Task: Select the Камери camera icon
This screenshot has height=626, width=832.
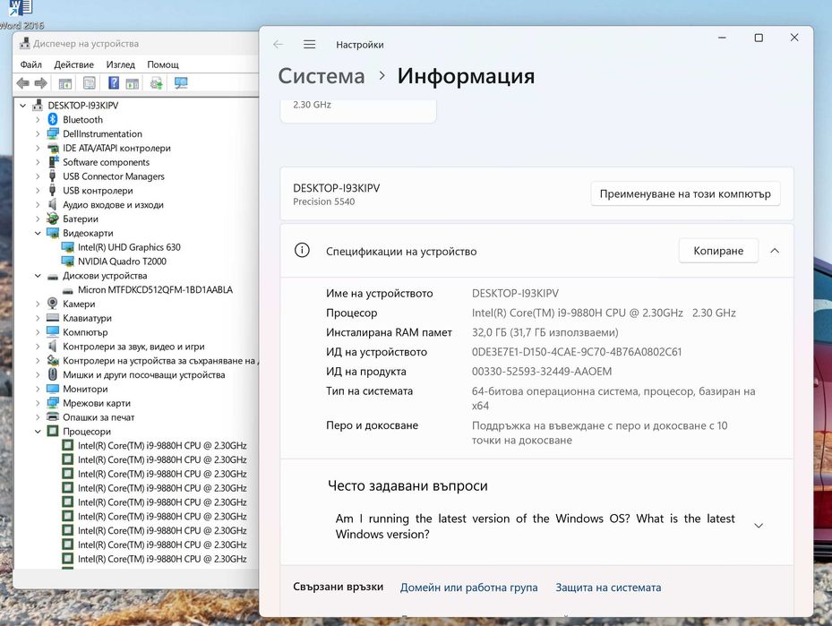Action: pyautogui.click(x=53, y=304)
